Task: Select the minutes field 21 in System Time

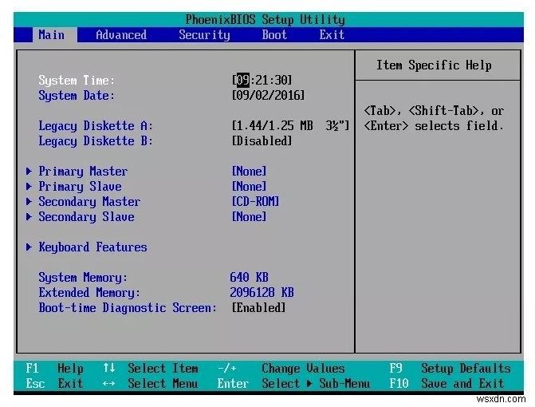Action: [x=262, y=80]
